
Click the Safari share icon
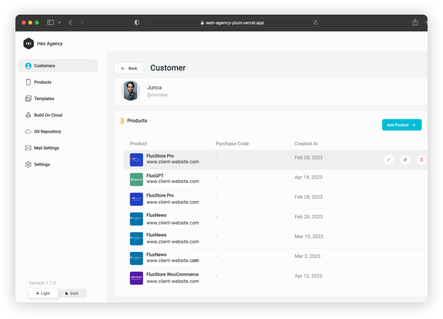(415, 23)
